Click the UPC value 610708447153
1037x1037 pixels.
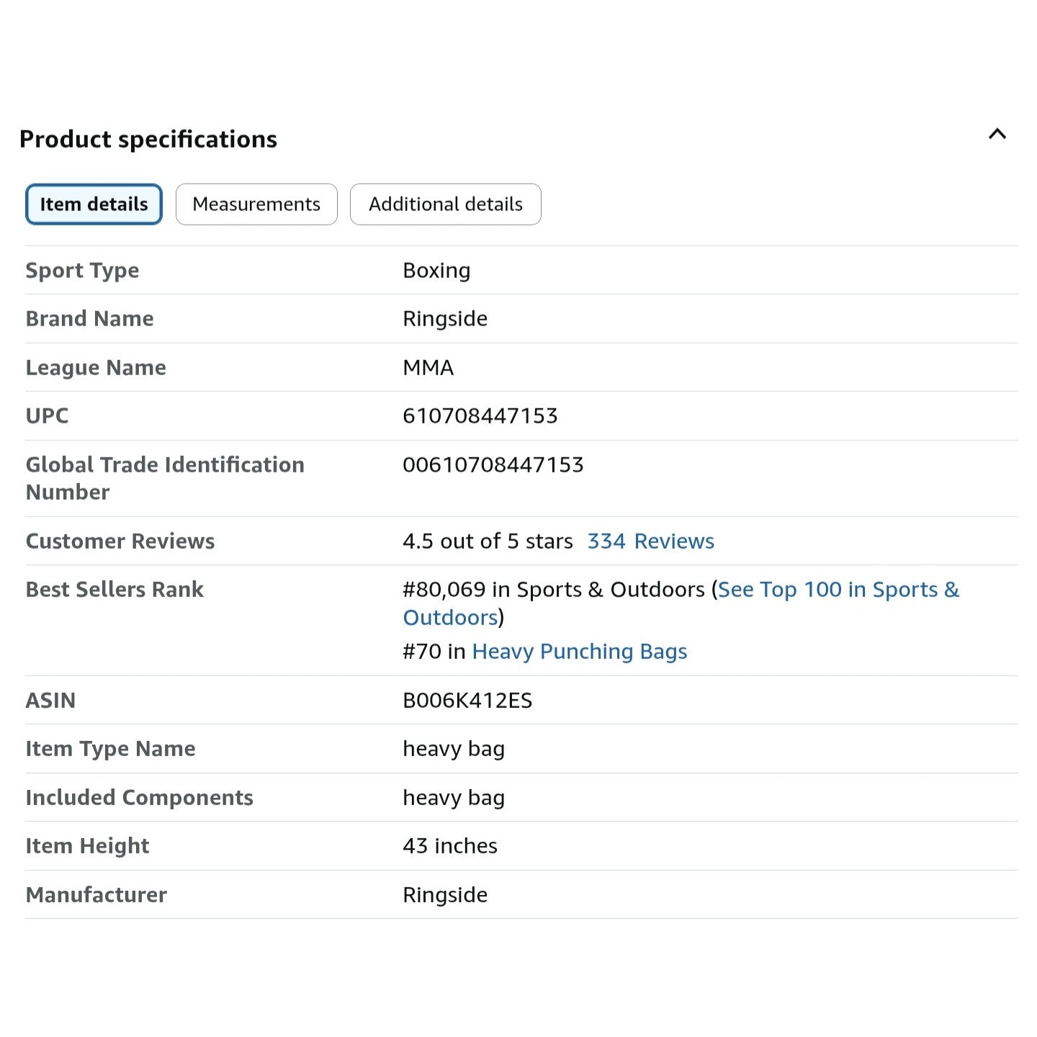click(x=480, y=416)
